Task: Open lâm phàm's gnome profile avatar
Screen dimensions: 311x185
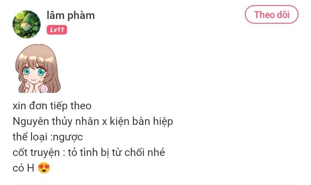Action: pyautogui.click(x=26, y=24)
